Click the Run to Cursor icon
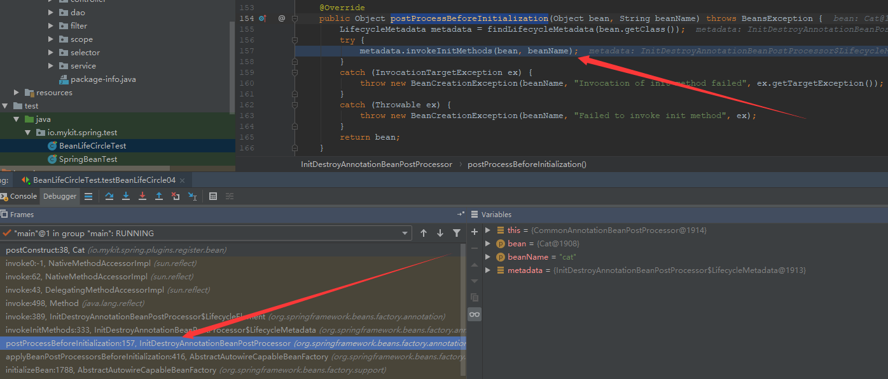Screen dimensions: 888x379 192,197
